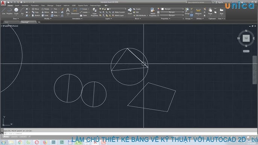The image size is (258, 145).
Task: Activate the Move command
Action: click(35, 9)
